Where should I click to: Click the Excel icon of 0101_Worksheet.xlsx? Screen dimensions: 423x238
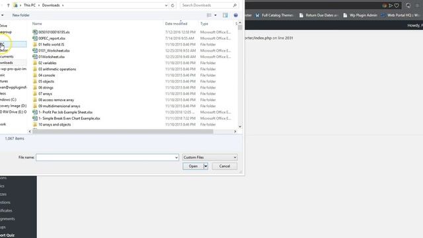tap(35, 50)
